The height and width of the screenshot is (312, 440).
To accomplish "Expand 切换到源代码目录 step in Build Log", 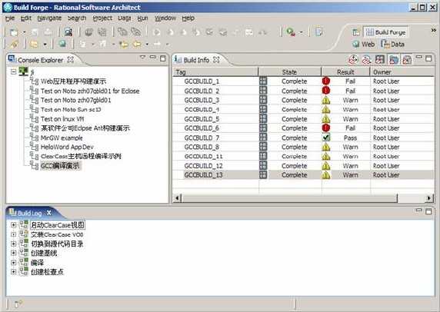I will [13, 244].
